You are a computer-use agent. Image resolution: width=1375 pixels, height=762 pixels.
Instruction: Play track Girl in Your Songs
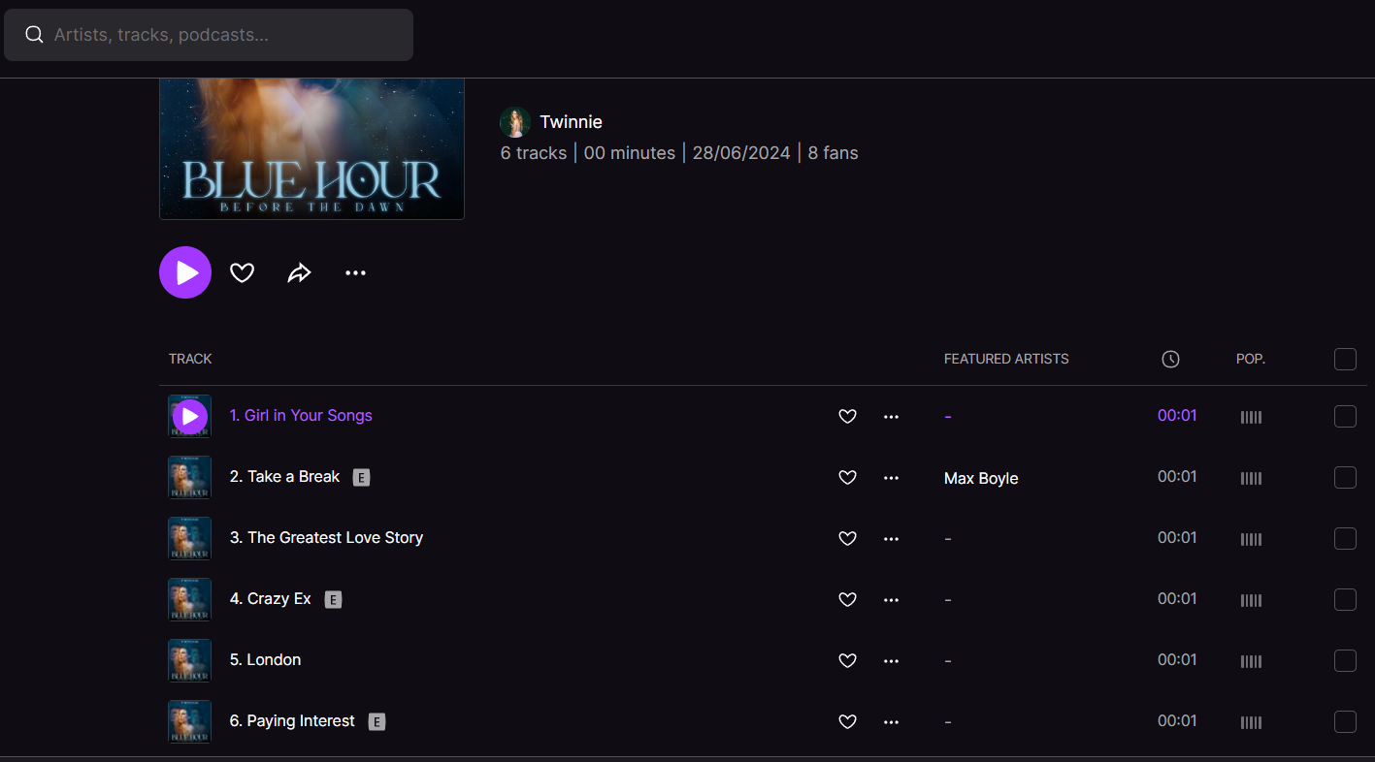pos(190,417)
